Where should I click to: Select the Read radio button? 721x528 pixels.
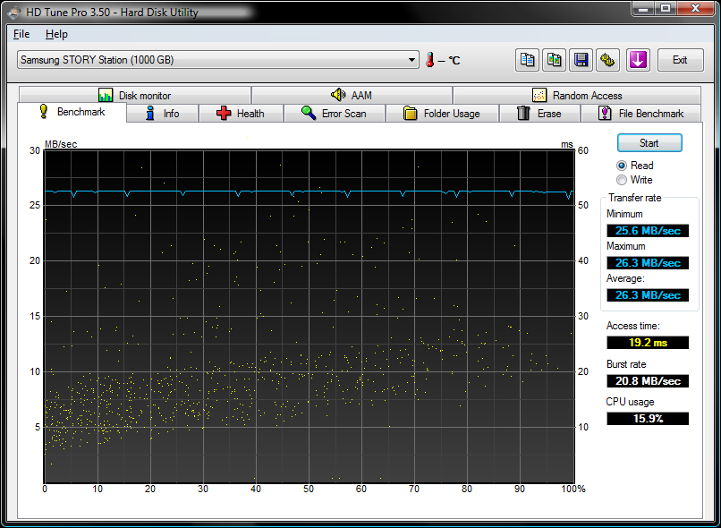pyautogui.click(x=622, y=166)
